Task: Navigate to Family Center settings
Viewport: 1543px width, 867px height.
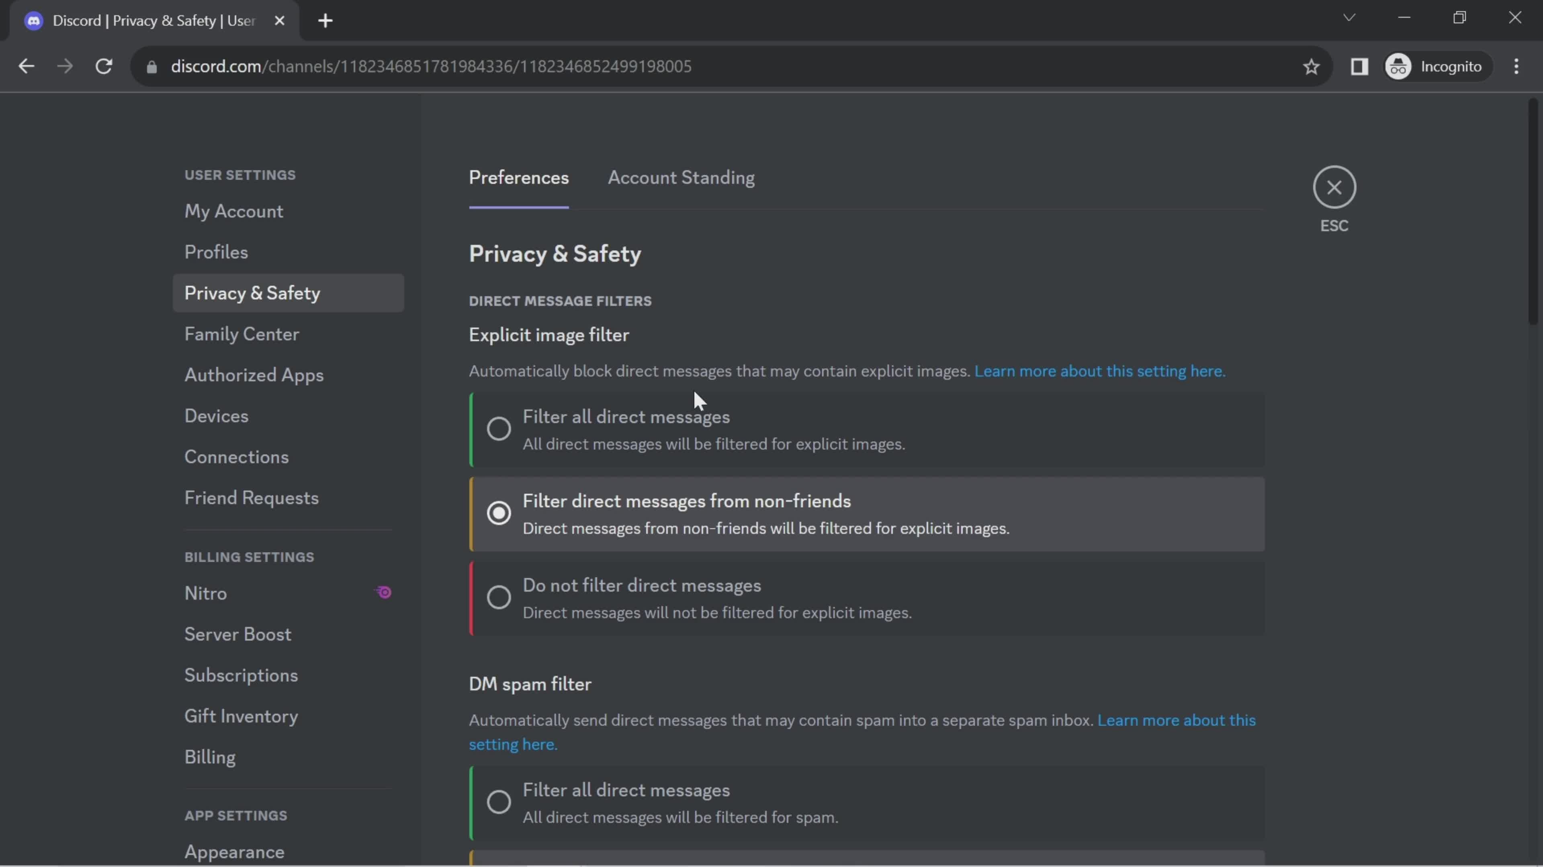Action: pyautogui.click(x=241, y=334)
